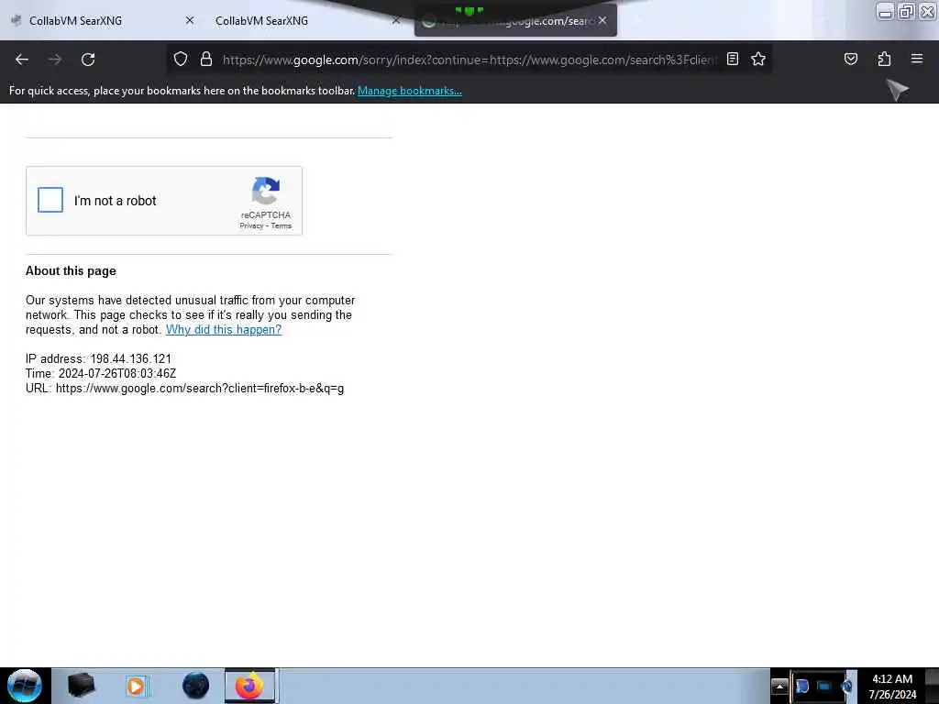Open the reCAPTCHA Terms link
The width and height of the screenshot is (939, 704).
tap(282, 225)
